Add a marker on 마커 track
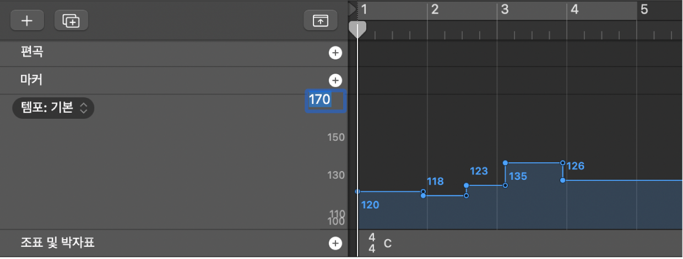Image resolution: width=683 pixels, height=259 pixels. pyautogui.click(x=335, y=80)
